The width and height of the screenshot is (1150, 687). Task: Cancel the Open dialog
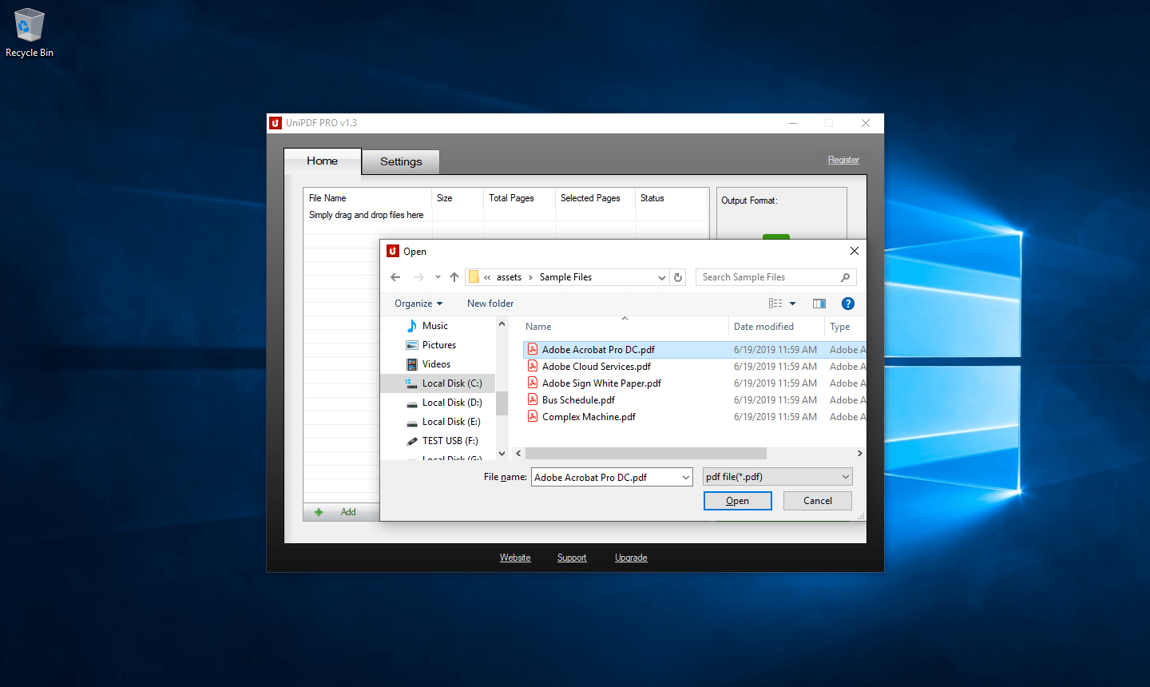pyautogui.click(x=817, y=501)
